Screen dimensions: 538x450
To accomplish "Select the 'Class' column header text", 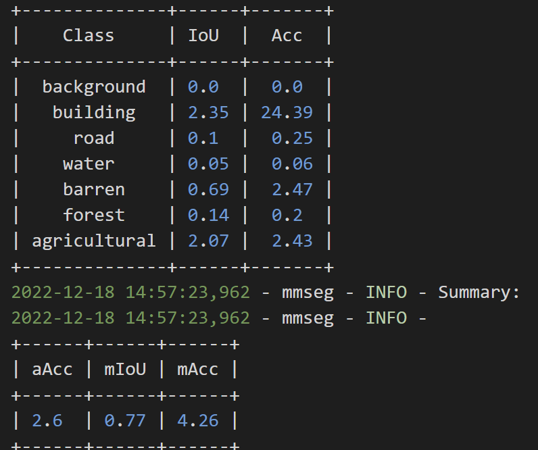I will pyautogui.click(x=88, y=35).
